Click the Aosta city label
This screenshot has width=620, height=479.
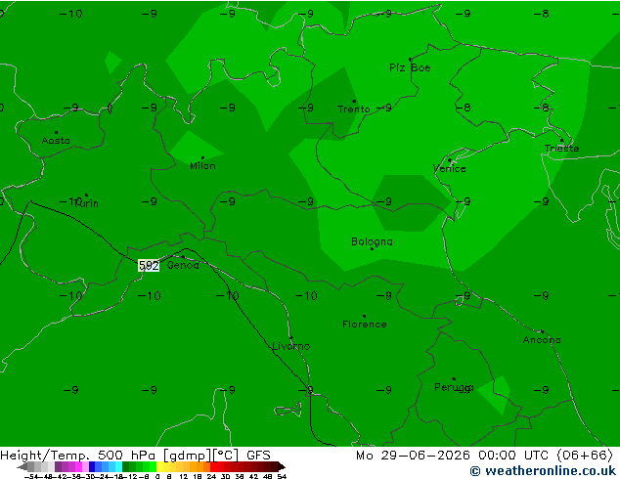(56, 141)
